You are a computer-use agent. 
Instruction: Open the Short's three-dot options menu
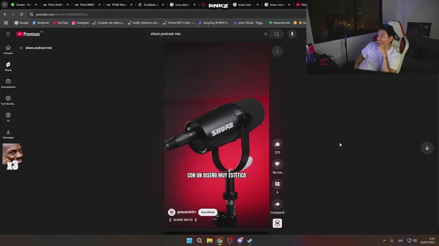pos(277,51)
